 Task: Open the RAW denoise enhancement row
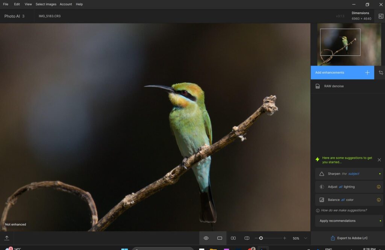[348, 86]
